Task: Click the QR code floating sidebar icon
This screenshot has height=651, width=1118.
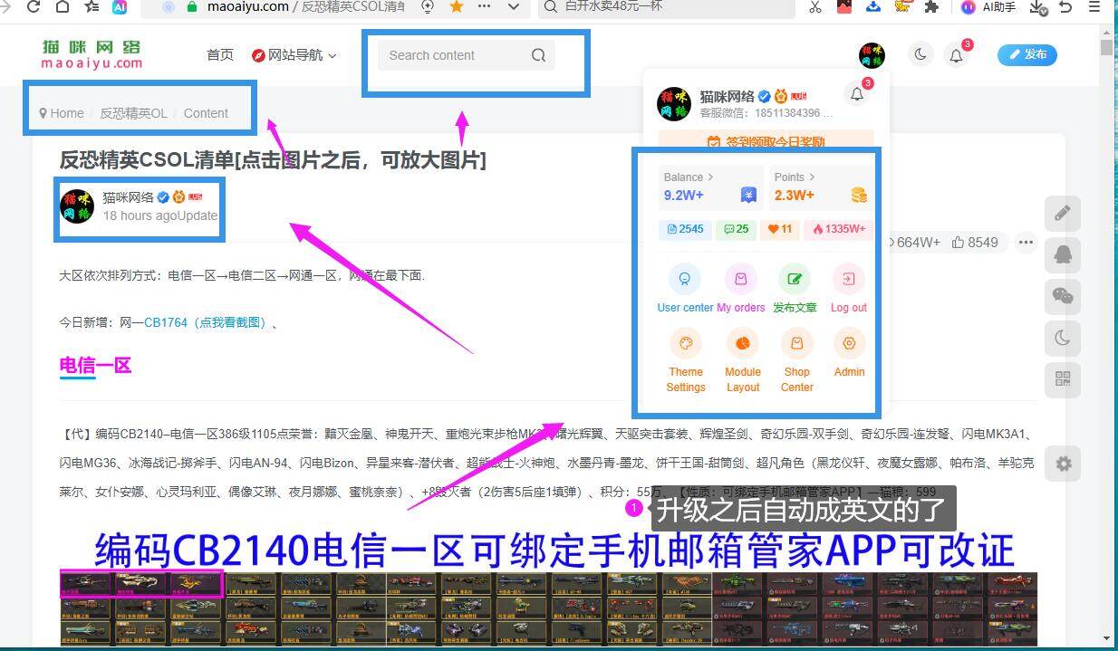Action: point(1063,379)
